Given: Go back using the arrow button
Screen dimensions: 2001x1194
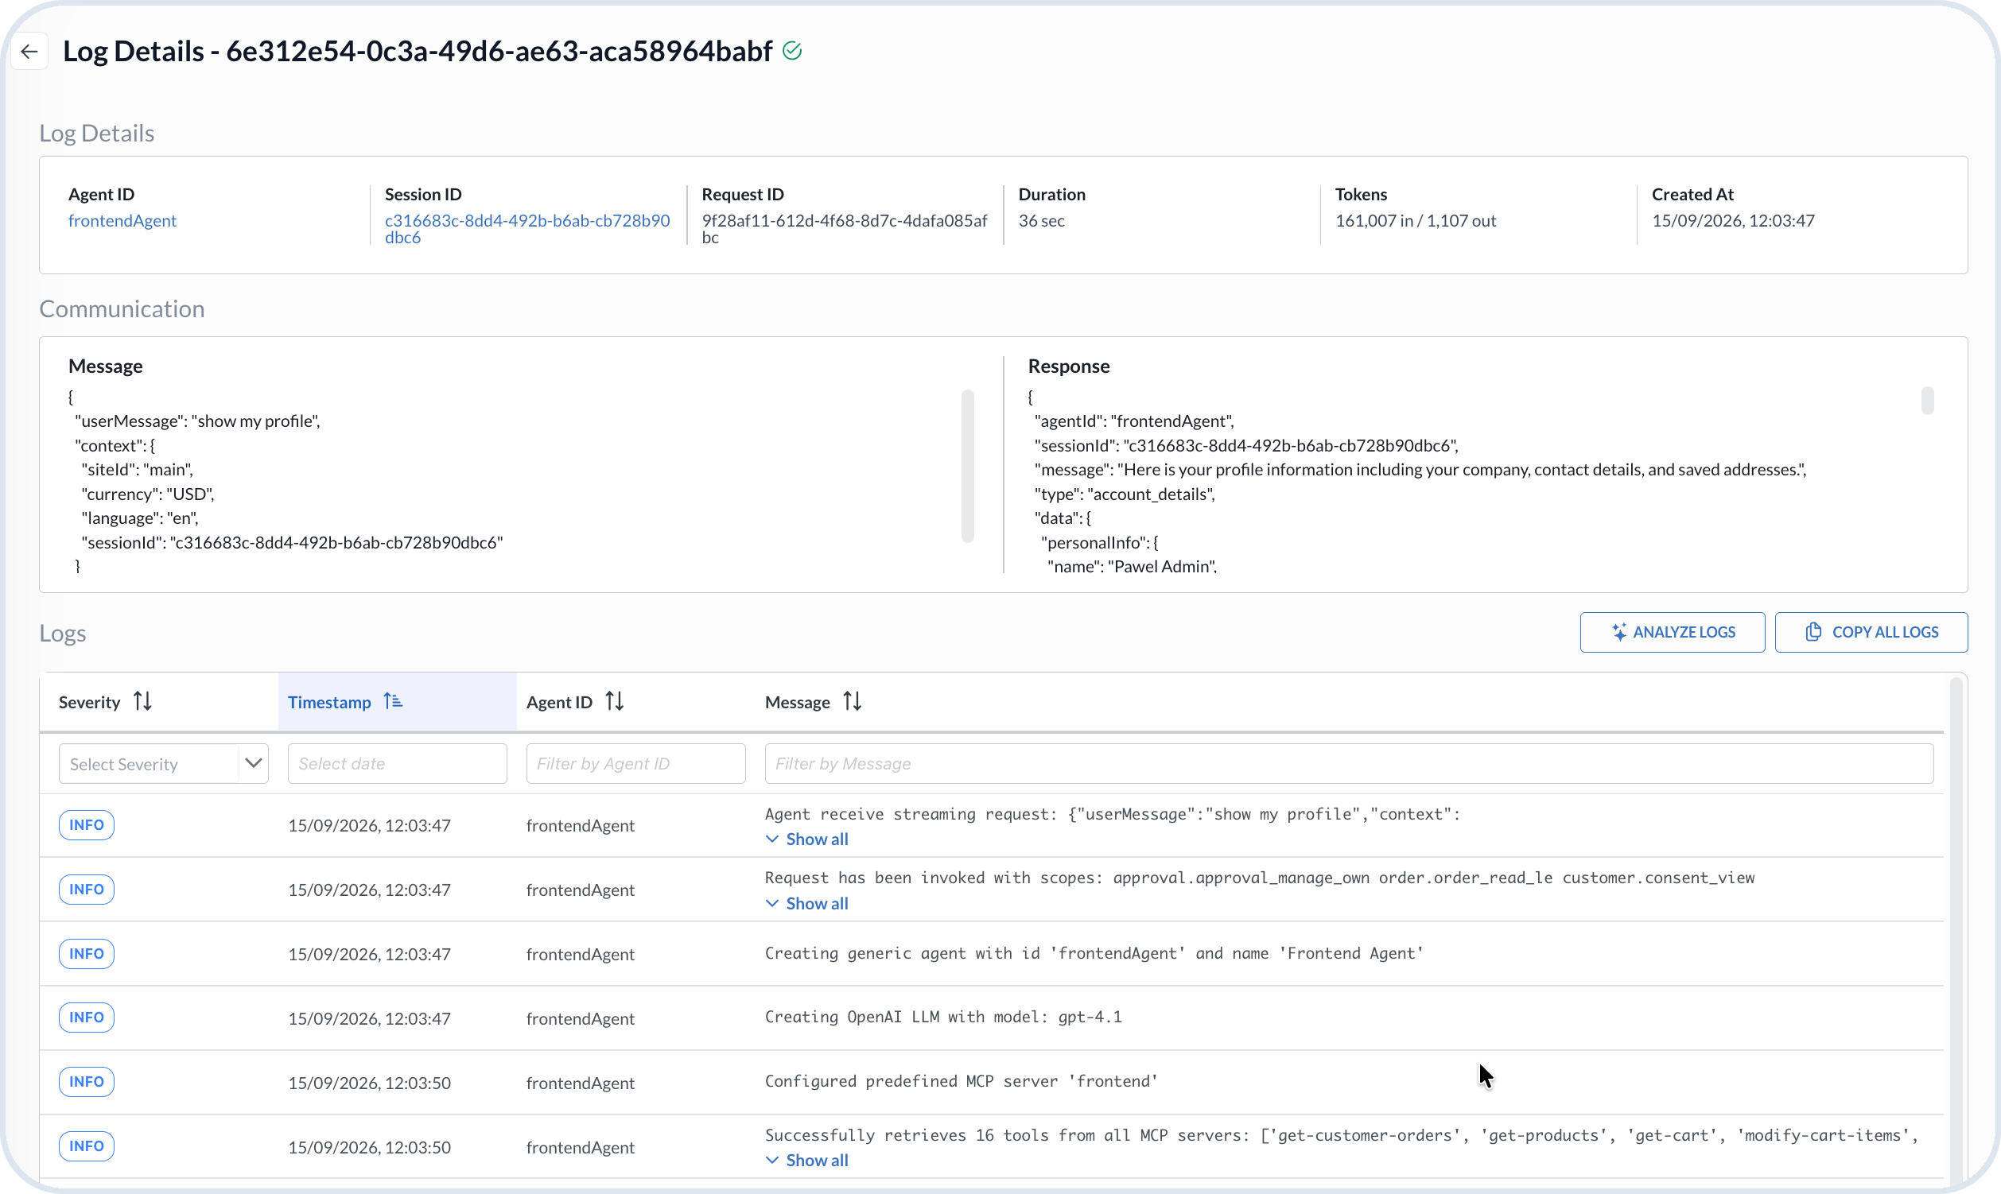Looking at the screenshot, I should (29, 52).
